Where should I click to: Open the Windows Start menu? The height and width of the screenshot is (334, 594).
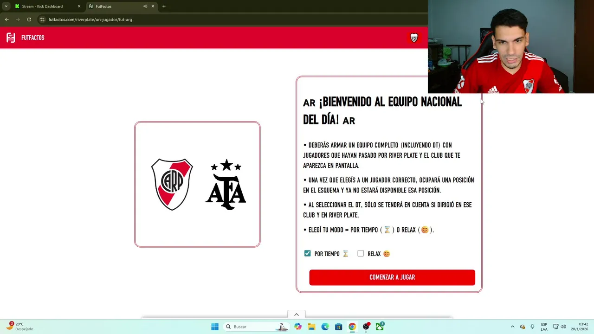(215, 327)
